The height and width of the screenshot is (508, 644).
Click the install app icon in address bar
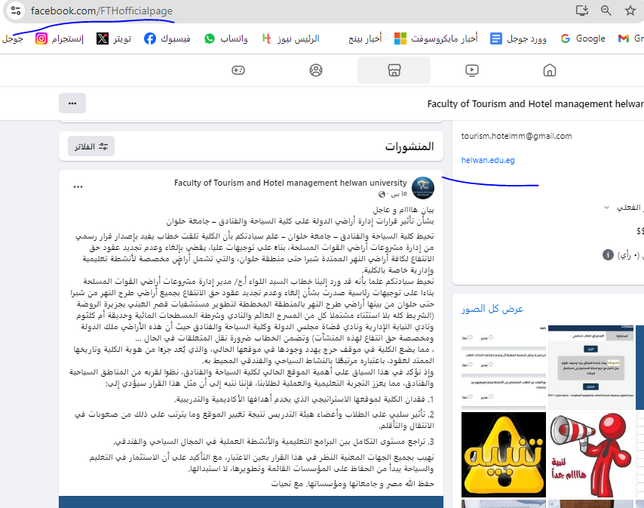(581, 11)
